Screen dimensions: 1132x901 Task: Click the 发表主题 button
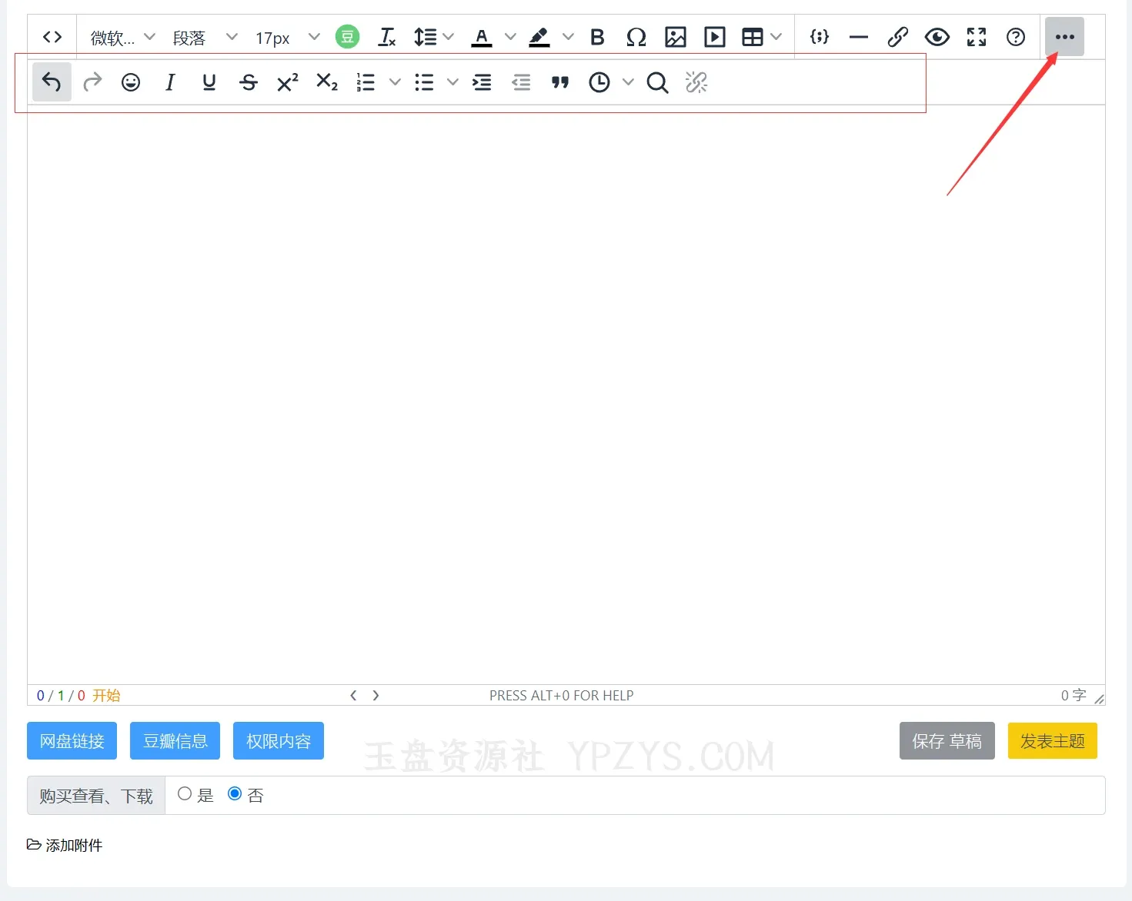(1052, 741)
